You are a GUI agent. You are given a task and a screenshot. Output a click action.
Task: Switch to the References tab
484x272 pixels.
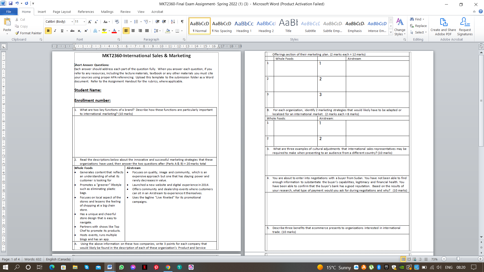click(x=86, y=12)
